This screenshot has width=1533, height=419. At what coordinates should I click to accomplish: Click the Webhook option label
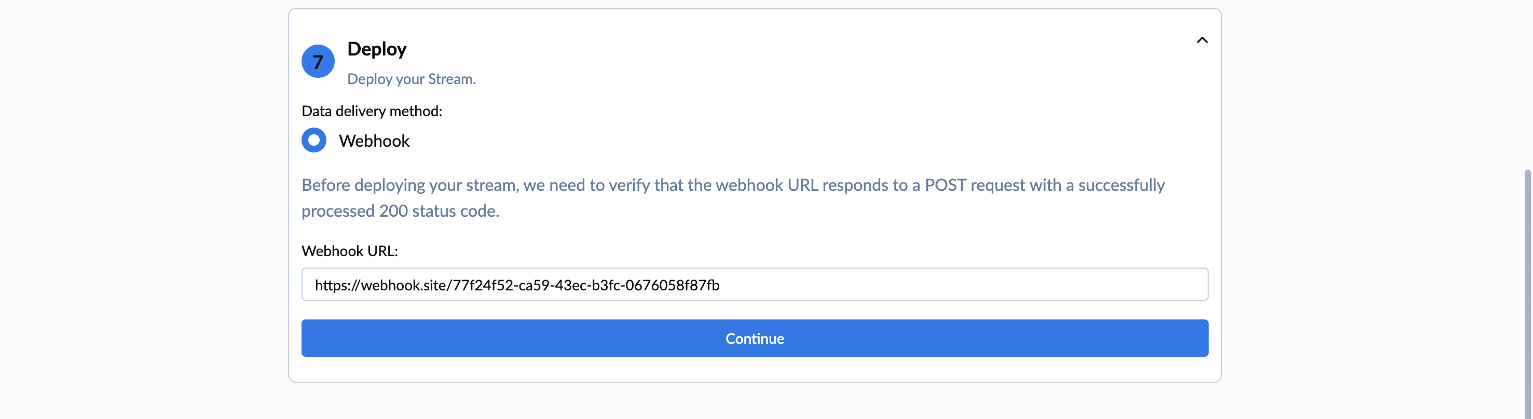coord(374,141)
